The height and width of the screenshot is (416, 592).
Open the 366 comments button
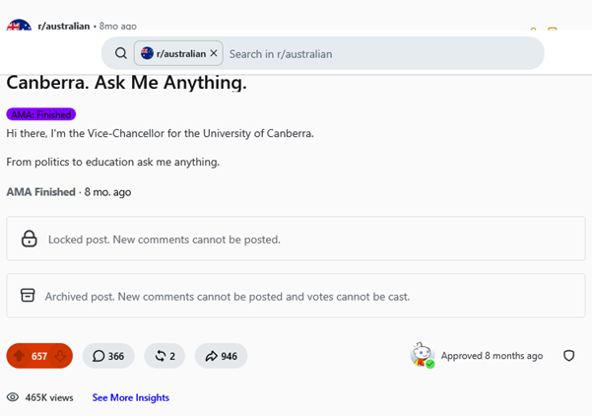[108, 356]
